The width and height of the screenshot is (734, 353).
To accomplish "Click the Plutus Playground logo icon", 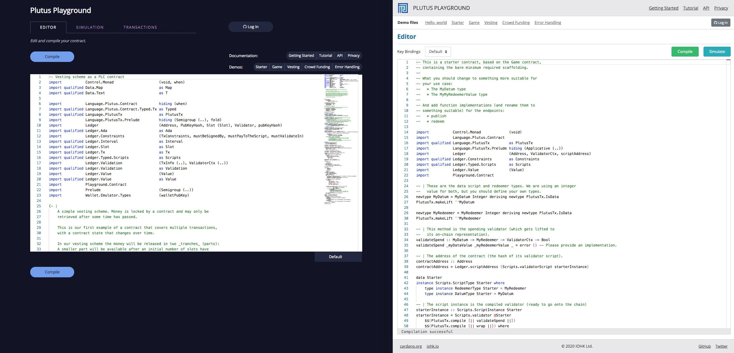I will pos(403,8).
